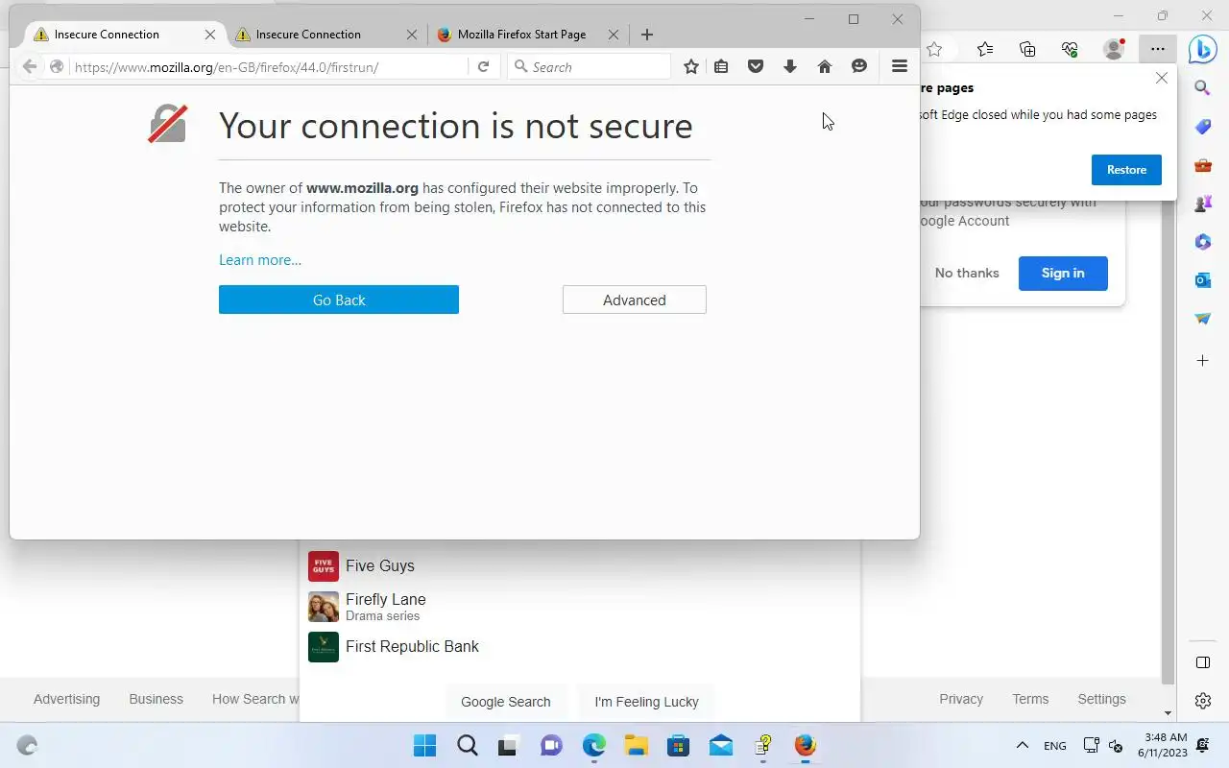Open Edge sidebar games chess icon
This screenshot has height=768, width=1229.
tap(1202, 204)
